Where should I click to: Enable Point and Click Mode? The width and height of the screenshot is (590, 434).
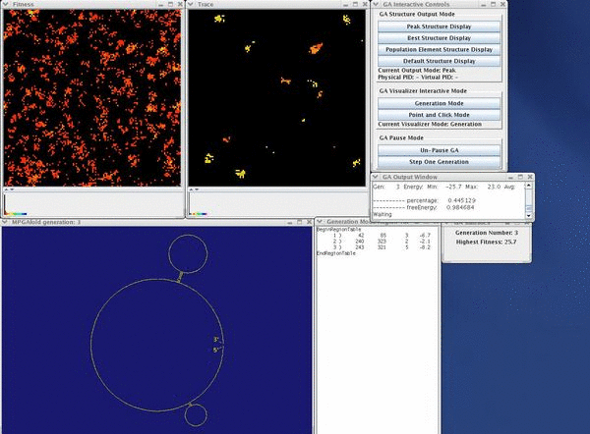click(440, 115)
